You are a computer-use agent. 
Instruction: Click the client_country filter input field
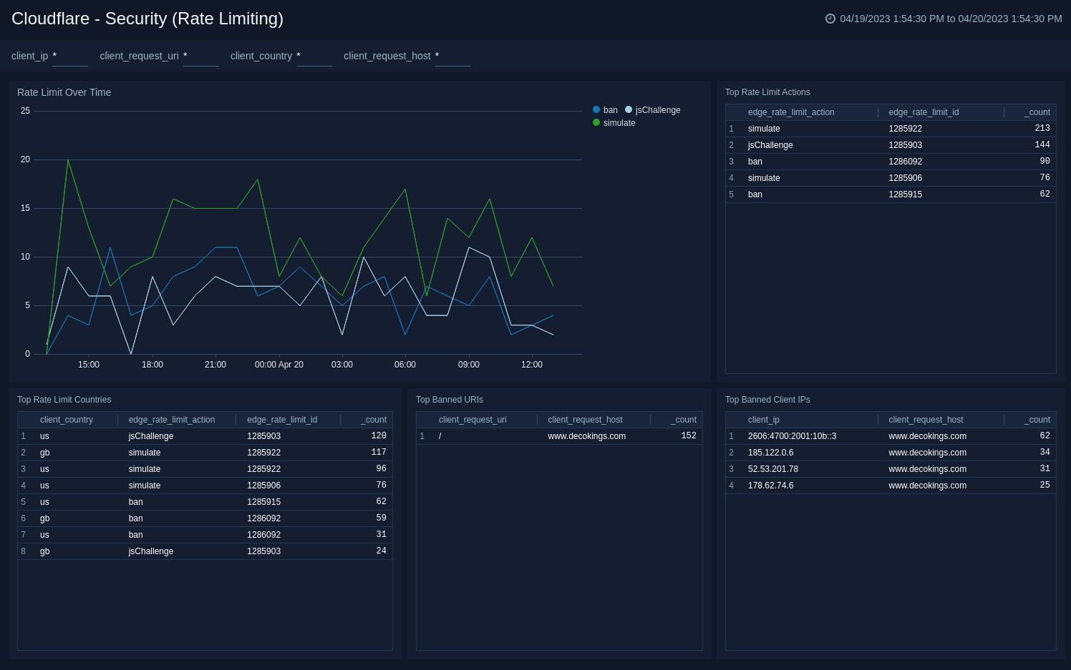point(314,59)
